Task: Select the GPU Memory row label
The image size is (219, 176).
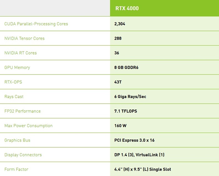Action: coord(17,67)
